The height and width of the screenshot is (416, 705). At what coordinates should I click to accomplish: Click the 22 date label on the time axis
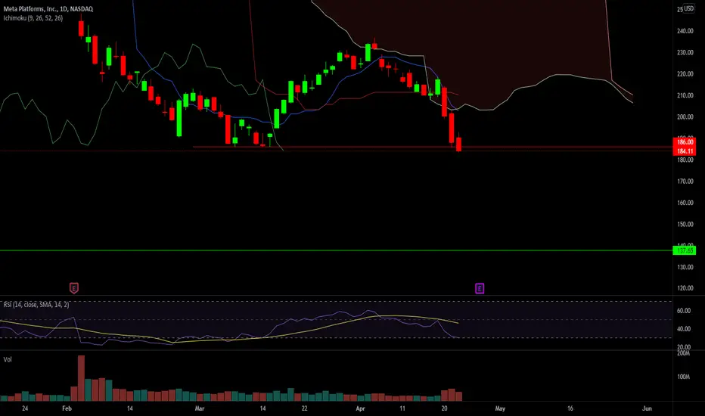click(304, 408)
